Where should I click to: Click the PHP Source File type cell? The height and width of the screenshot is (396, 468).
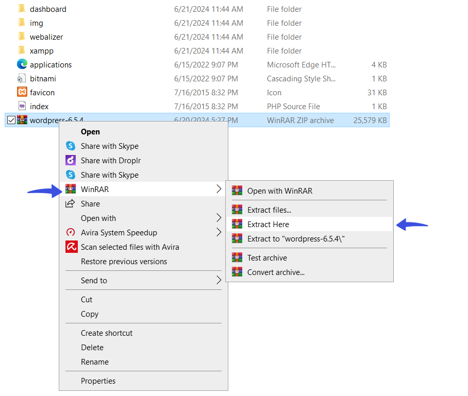(293, 107)
